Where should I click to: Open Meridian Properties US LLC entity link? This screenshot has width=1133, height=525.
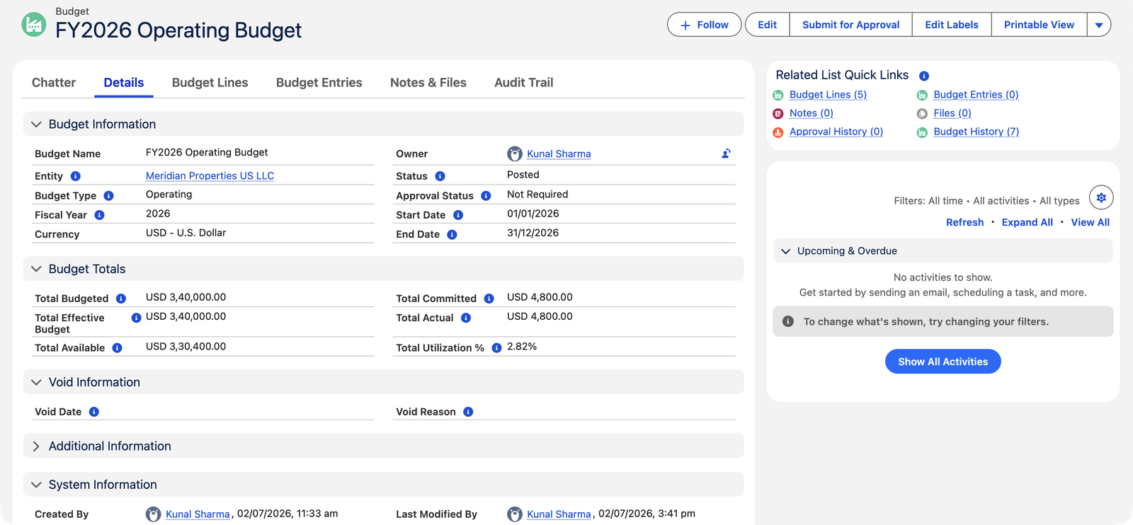tap(210, 176)
